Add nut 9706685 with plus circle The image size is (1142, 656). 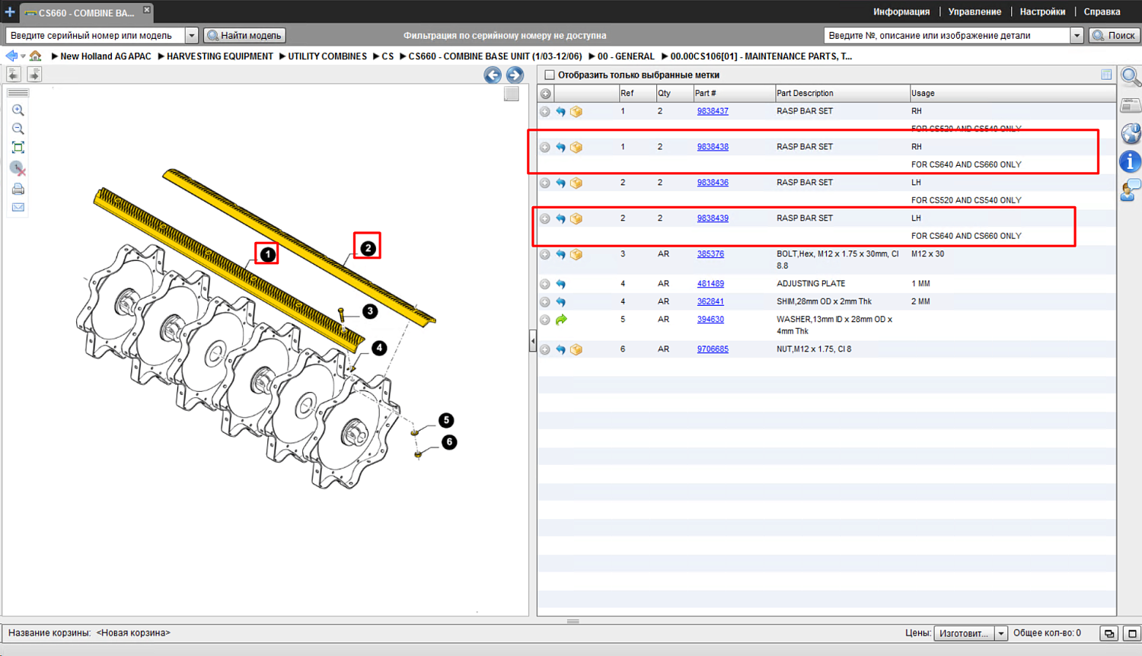(x=545, y=350)
